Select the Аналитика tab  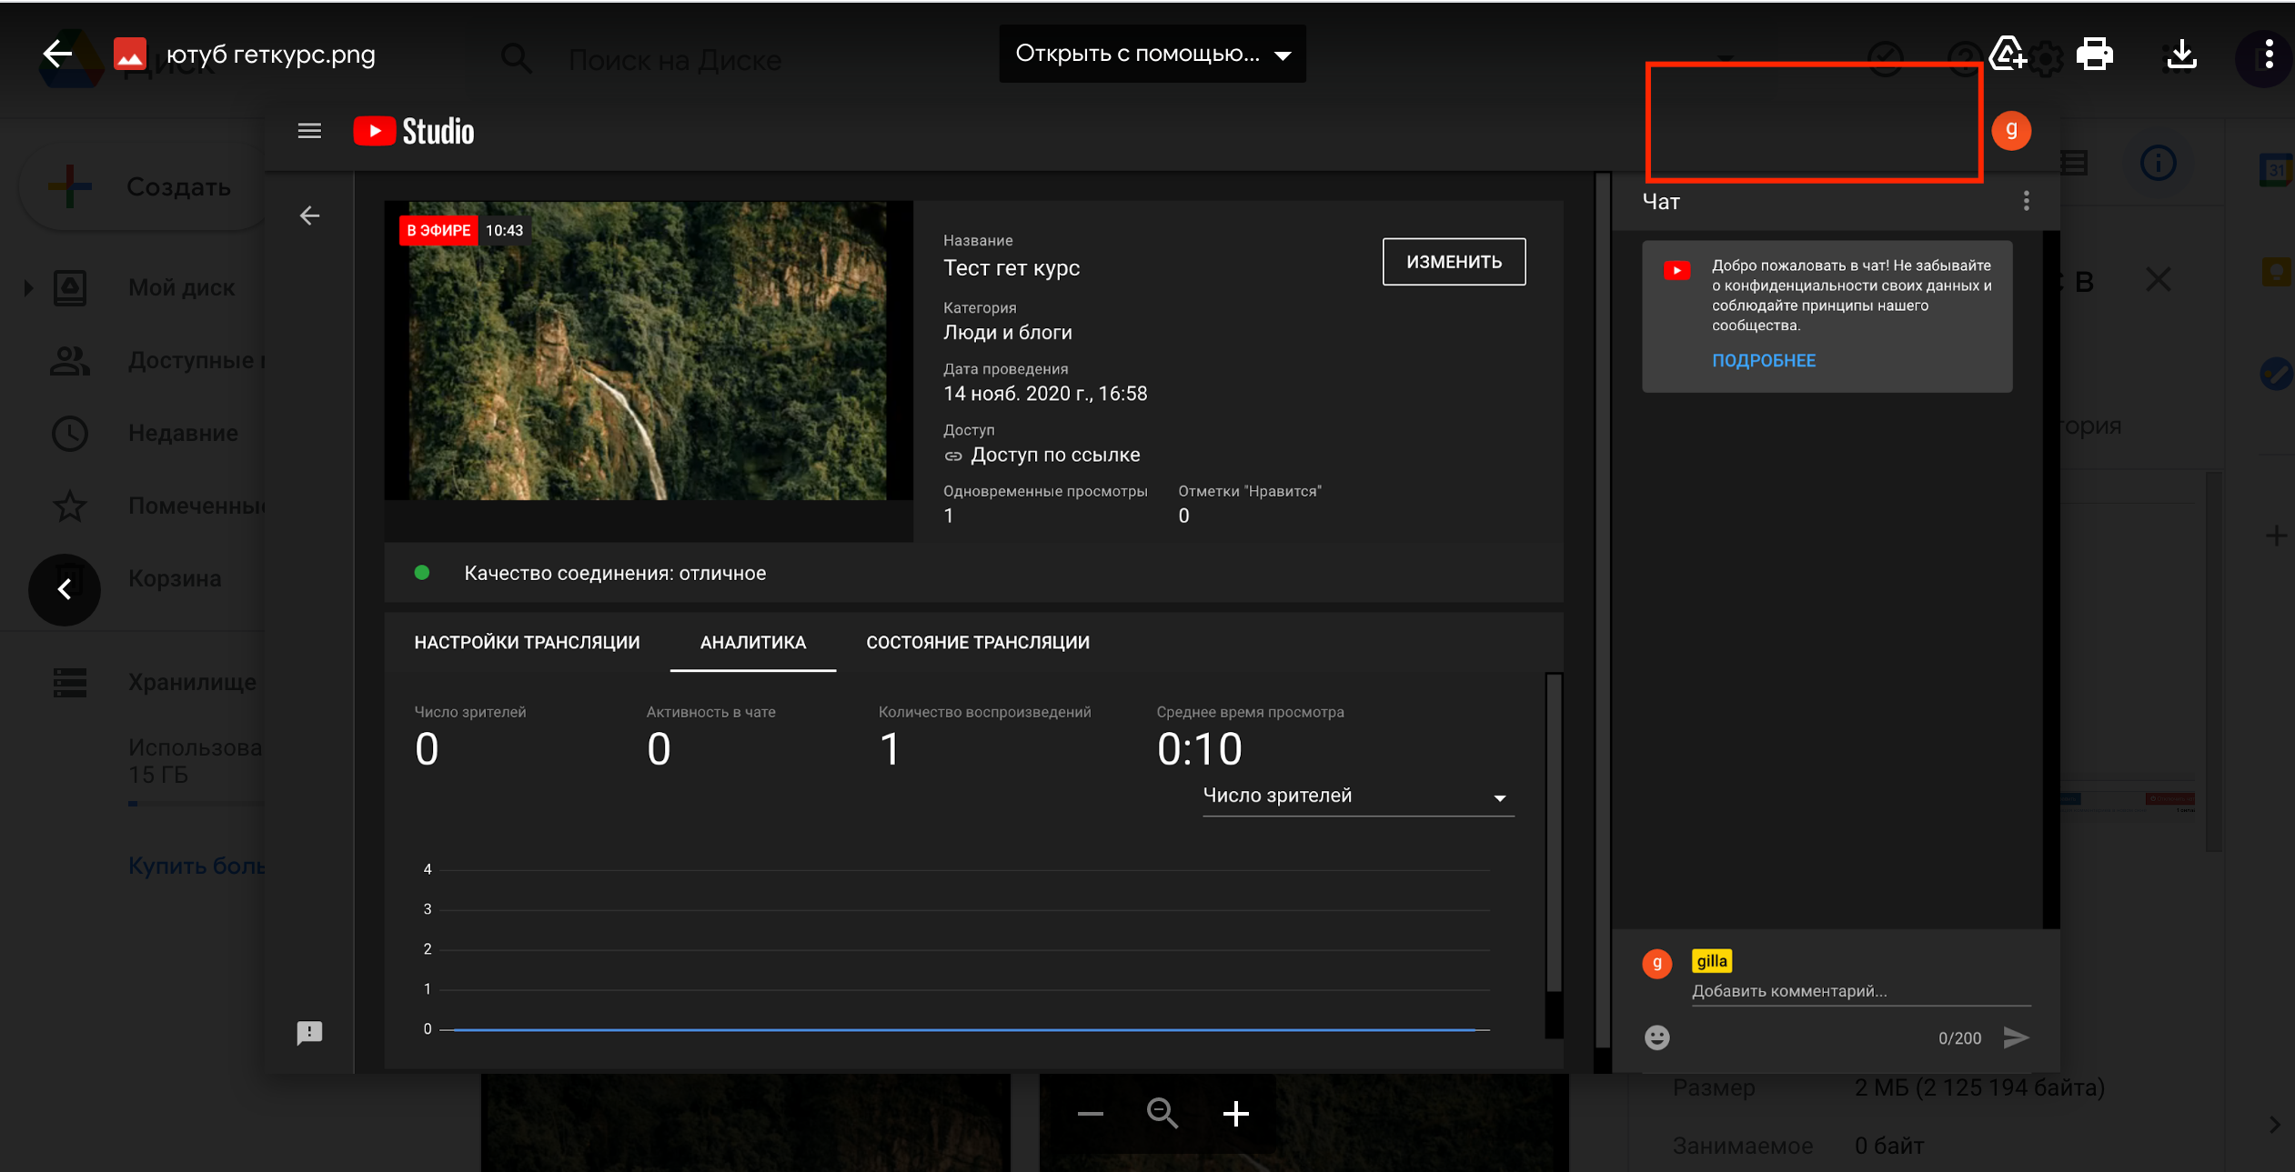coord(752,641)
